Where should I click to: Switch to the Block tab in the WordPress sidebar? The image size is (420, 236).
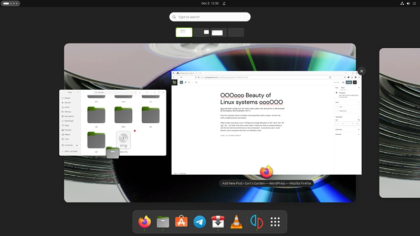pyautogui.click(x=343, y=88)
